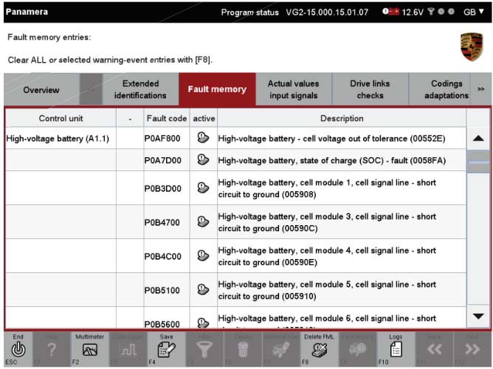Click Delete FML icon (F8)

pos(319,350)
